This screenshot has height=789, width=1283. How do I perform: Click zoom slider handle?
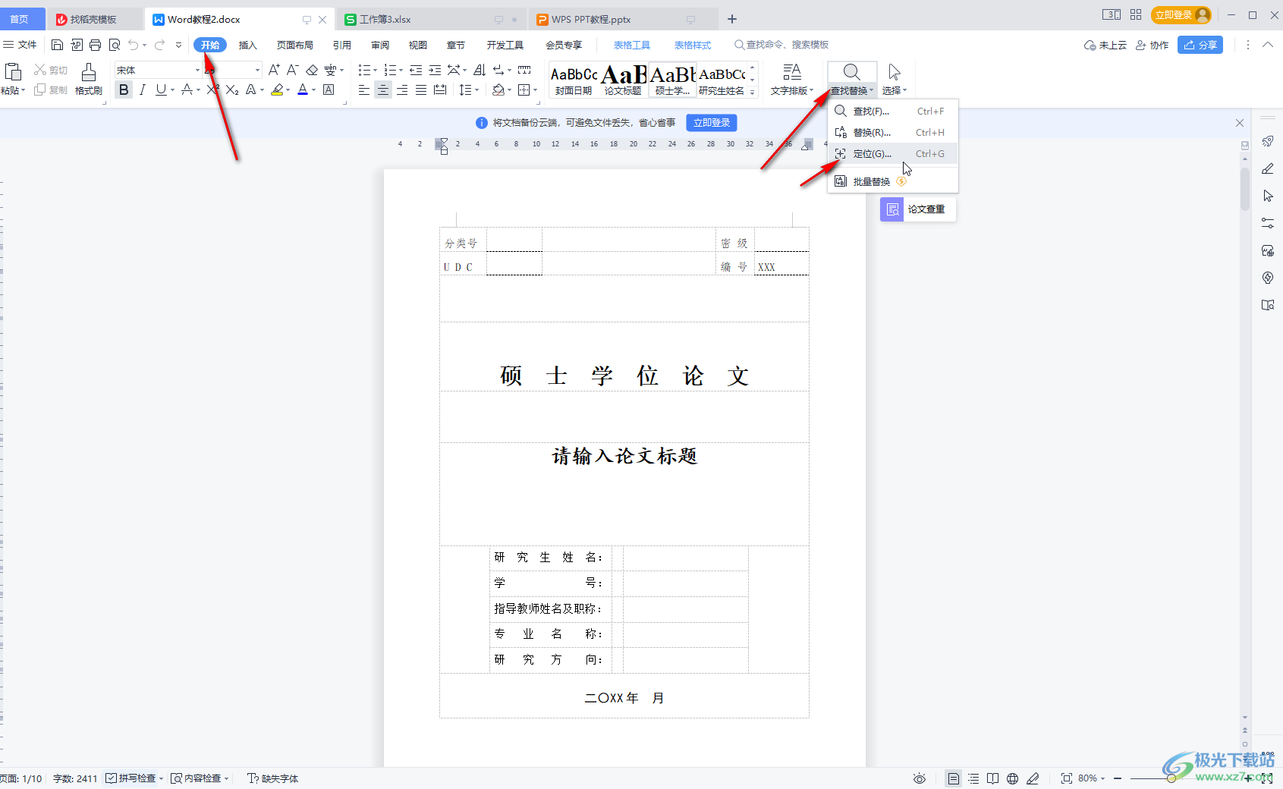click(1171, 778)
